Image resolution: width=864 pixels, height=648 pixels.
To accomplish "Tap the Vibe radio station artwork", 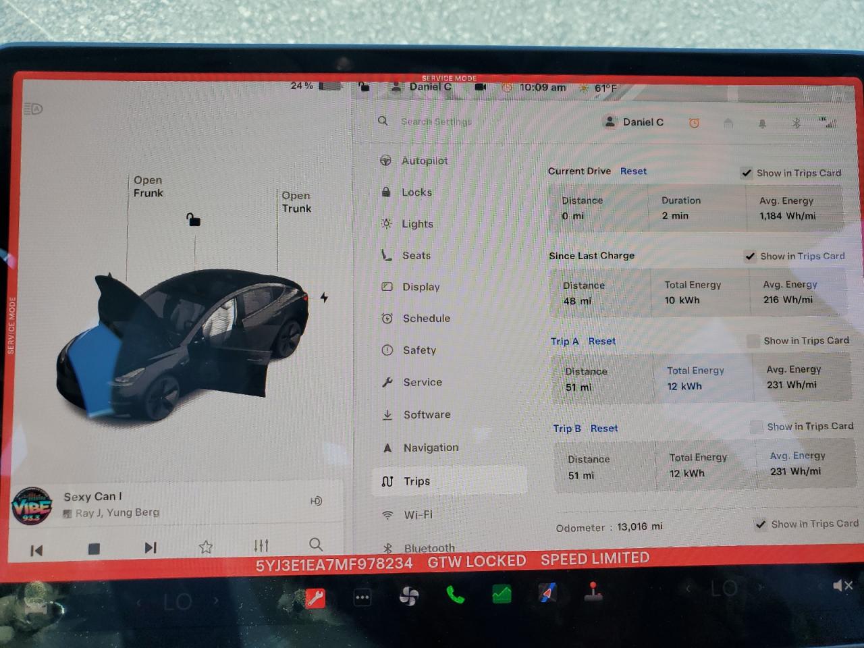I will (32, 506).
